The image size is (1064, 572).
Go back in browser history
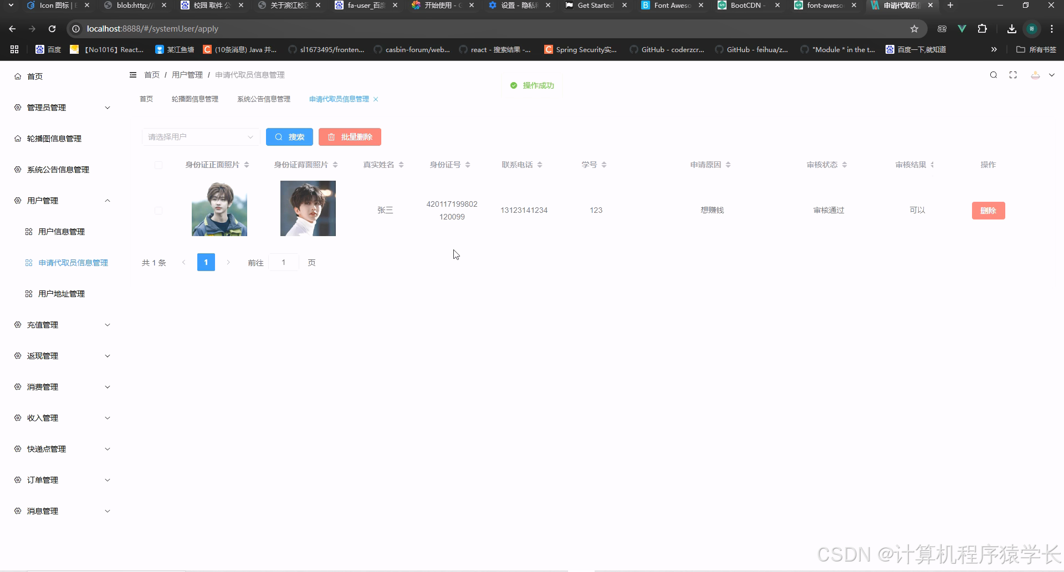tap(12, 29)
